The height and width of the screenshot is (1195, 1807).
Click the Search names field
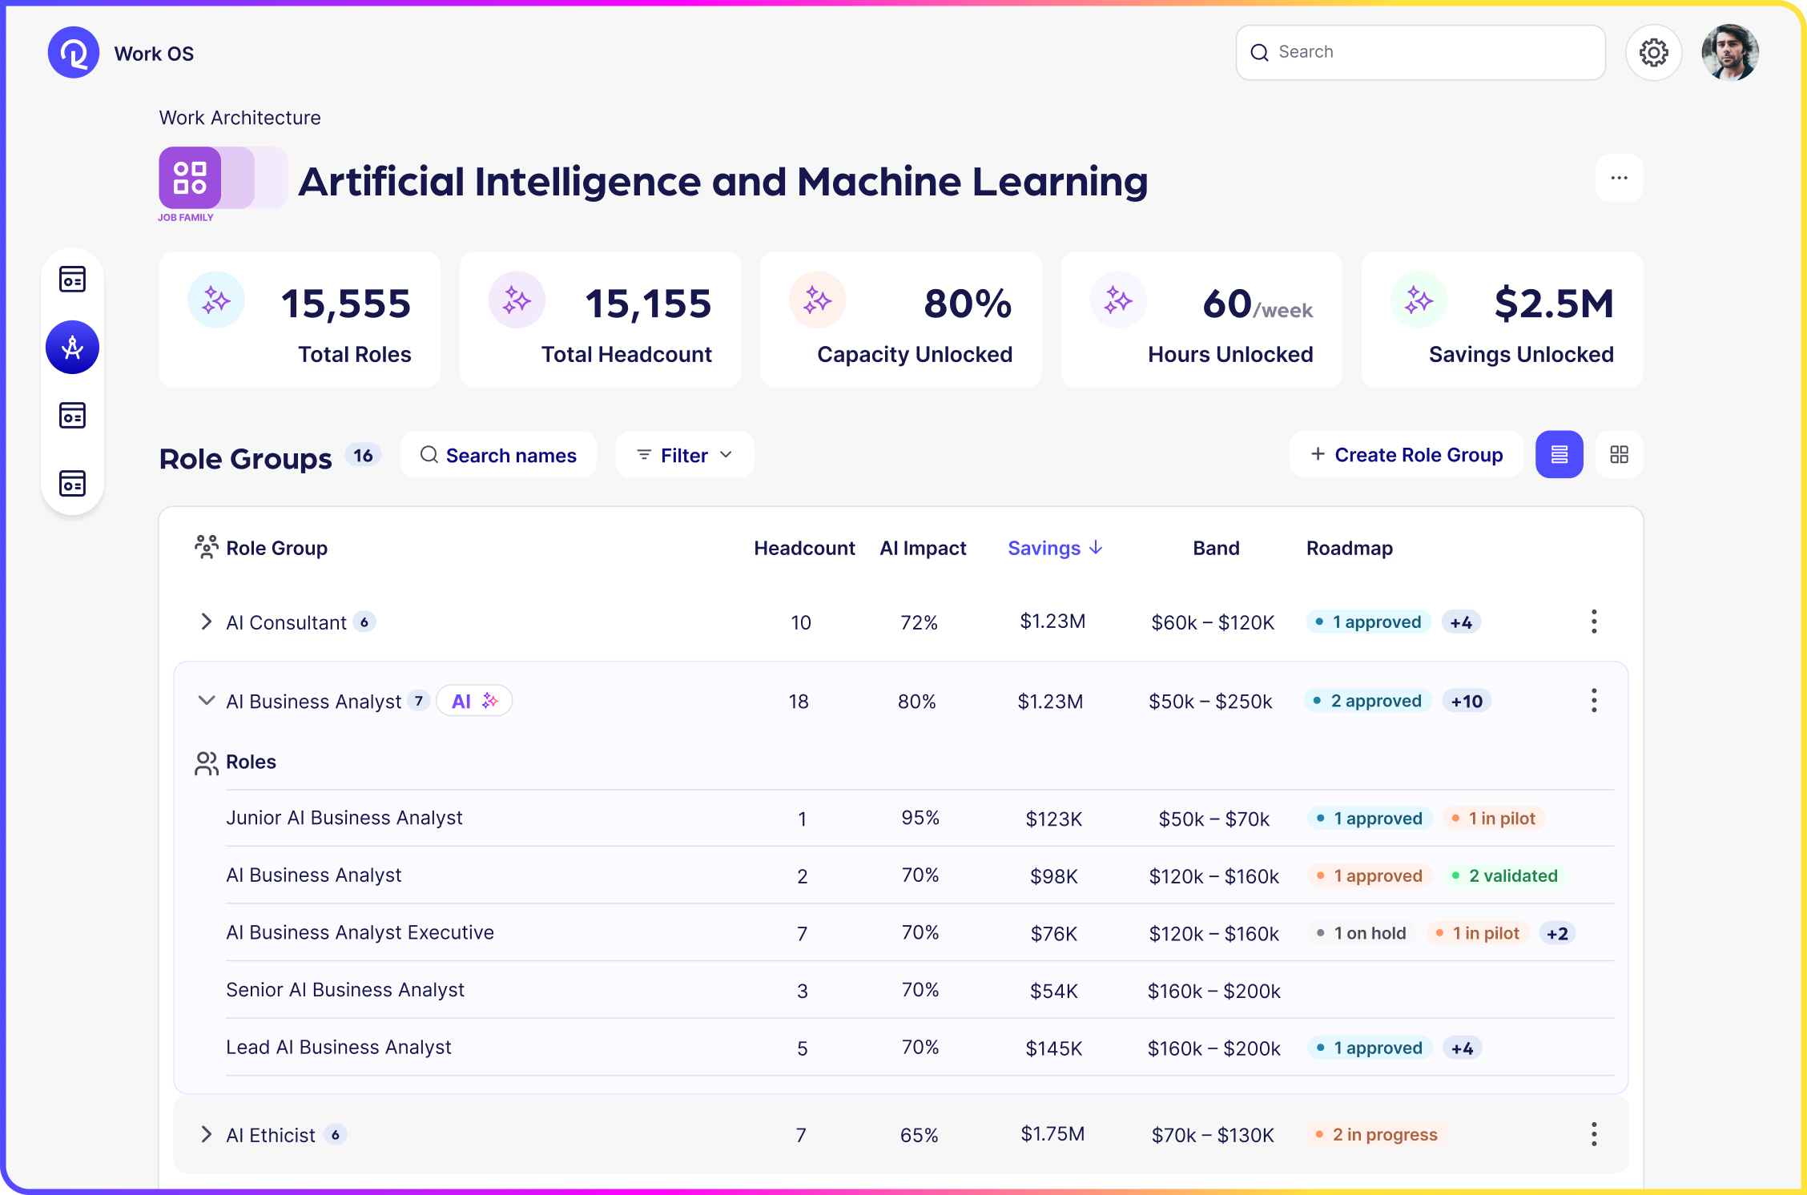pyautogui.click(x=498, y=455)
